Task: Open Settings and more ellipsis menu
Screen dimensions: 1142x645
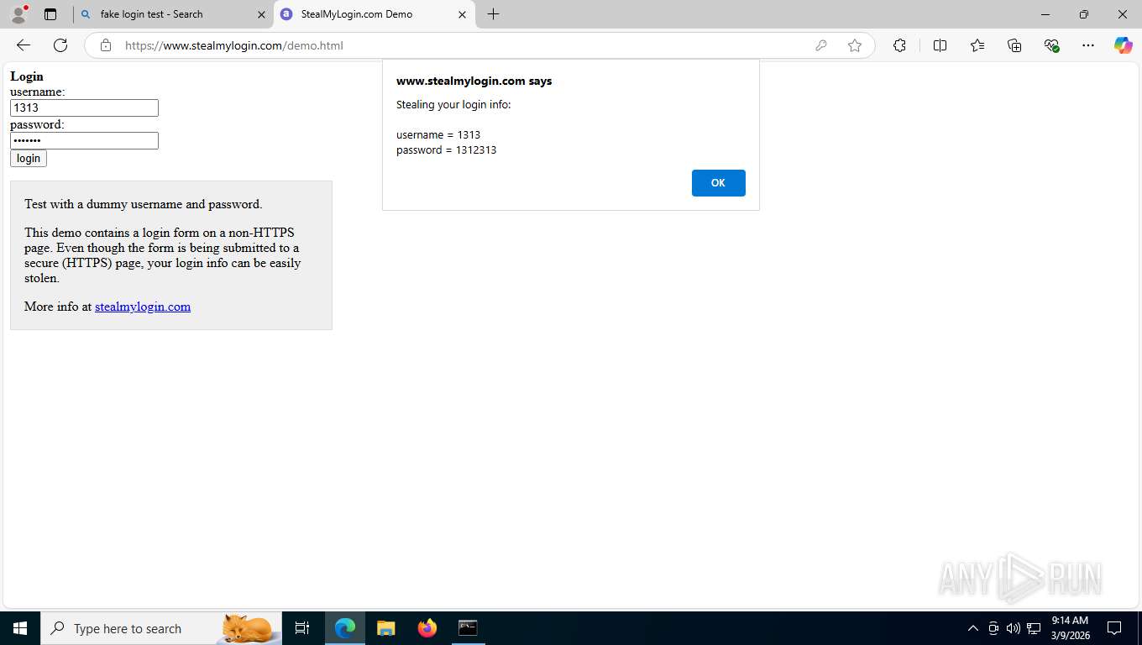Action: click(x=1088, y=45)
